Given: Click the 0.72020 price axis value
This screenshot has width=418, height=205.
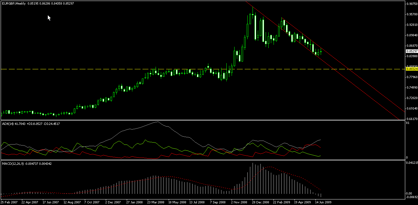Looking at the screenshot, I should (411, 98).
